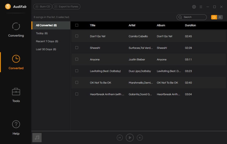Click the music note album thumbnail

pos(37,137)
